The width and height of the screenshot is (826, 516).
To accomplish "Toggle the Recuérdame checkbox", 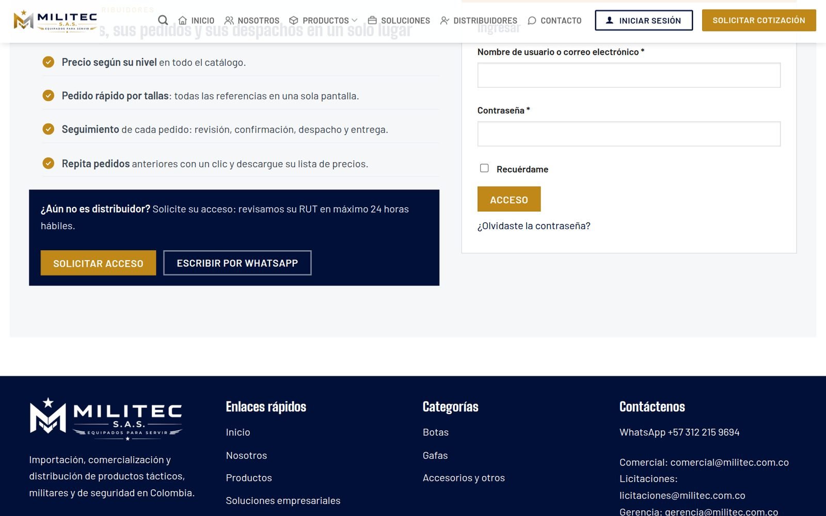I will tap(484, 168).
